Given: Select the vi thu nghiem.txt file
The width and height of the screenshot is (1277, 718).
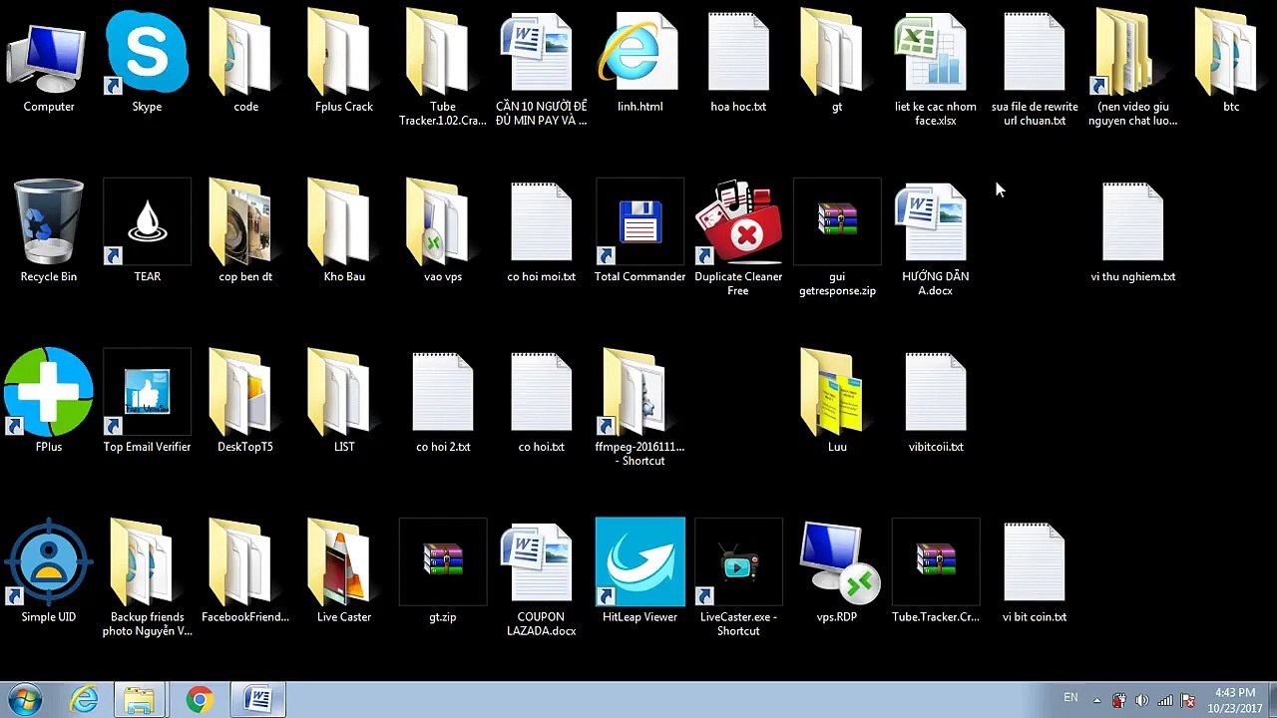Looking at the screenshot, I should [1132, 231].
